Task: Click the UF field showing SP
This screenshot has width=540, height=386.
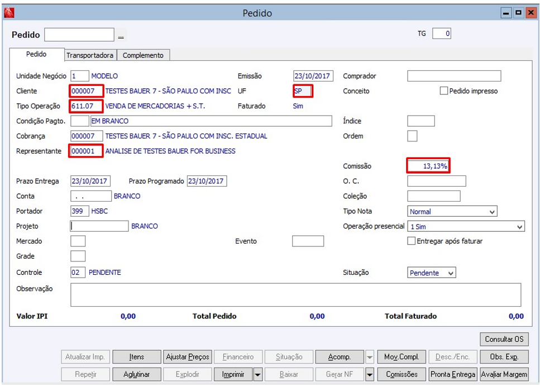Action: tap(303, 91)
